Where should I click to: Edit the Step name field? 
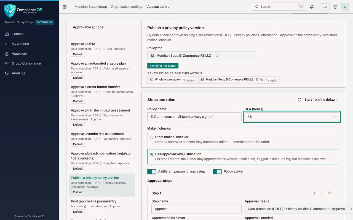pyautogui.click(x=196, y=209)
